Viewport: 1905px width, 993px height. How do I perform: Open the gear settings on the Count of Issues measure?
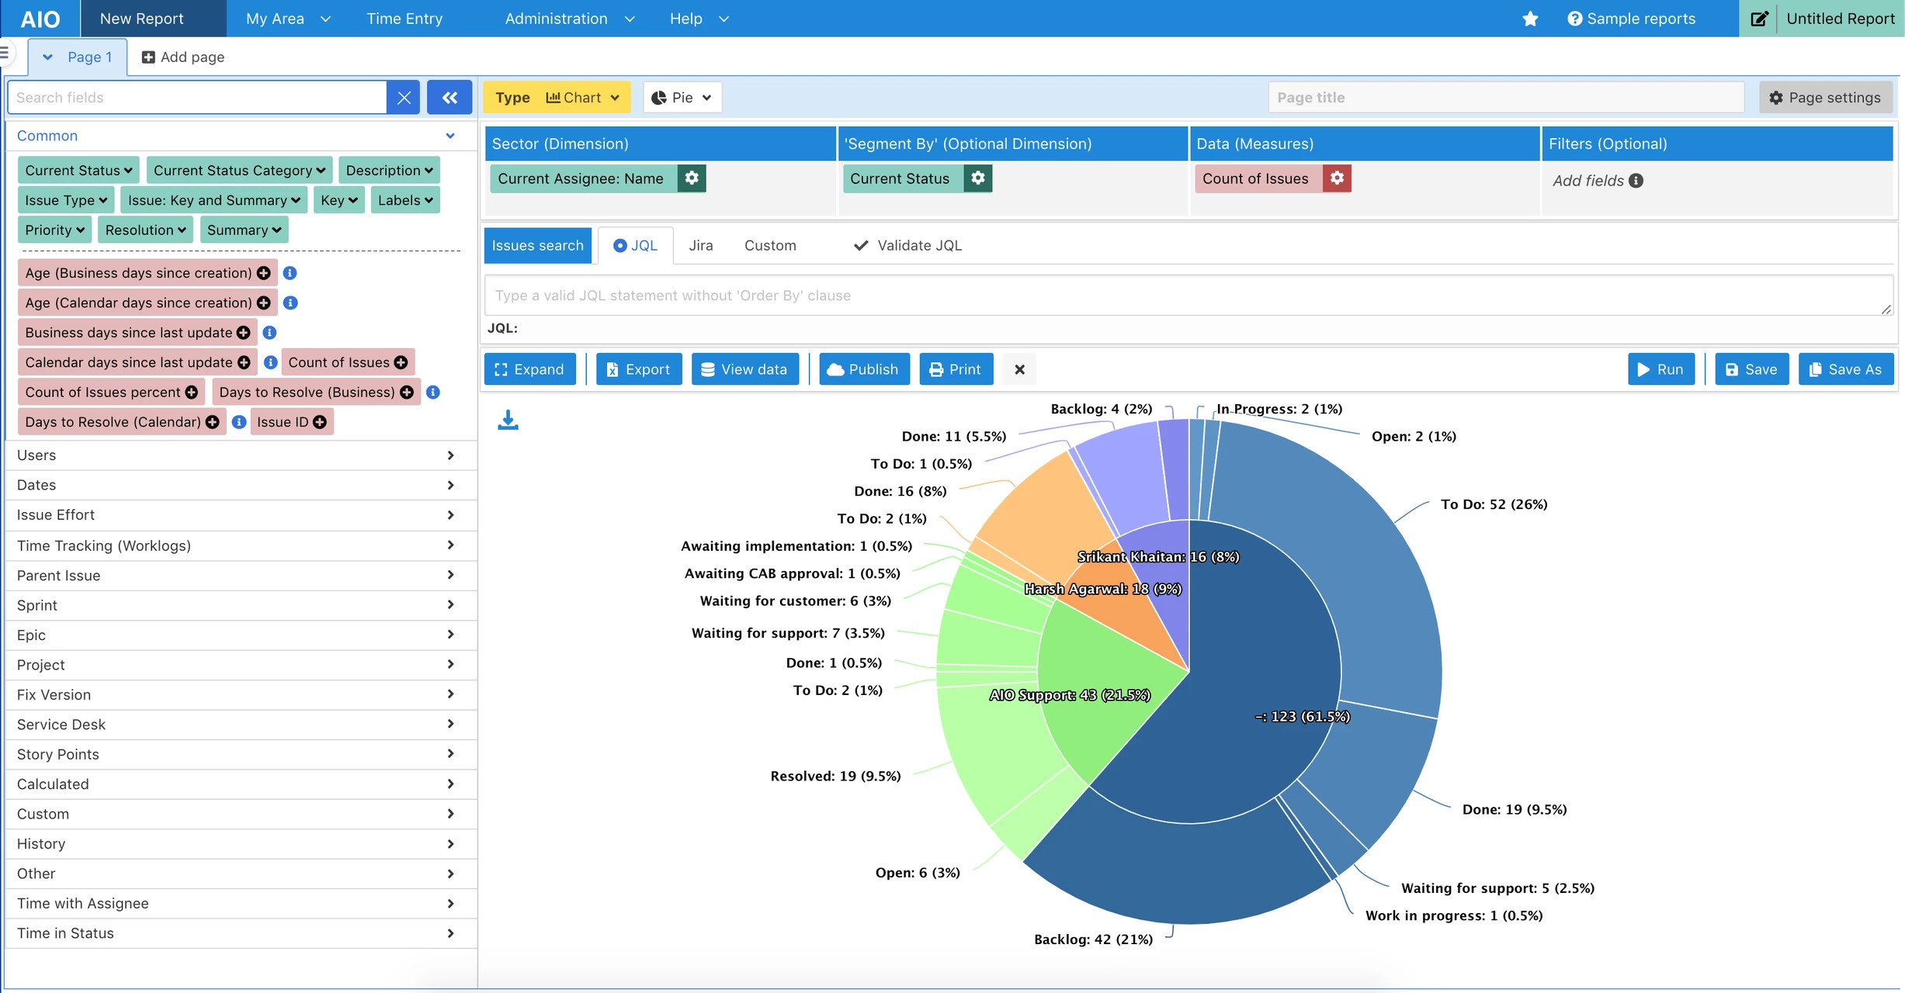click(x=1337, y=178)
